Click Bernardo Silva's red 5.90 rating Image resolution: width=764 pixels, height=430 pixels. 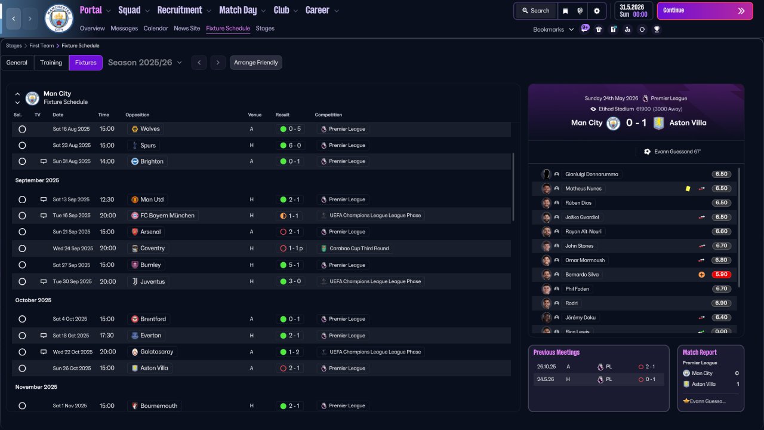(x=722, y=275)
